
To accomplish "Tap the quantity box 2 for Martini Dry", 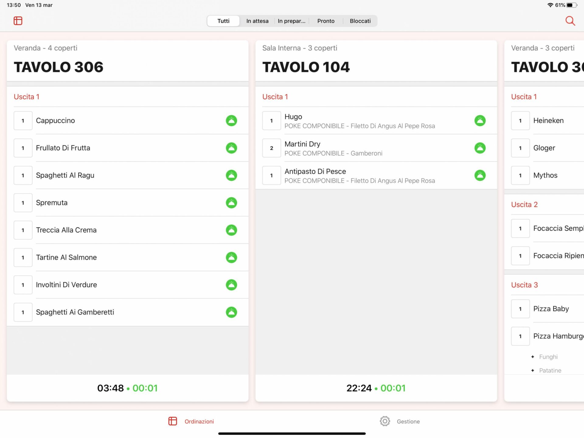I will pos(271,148).
